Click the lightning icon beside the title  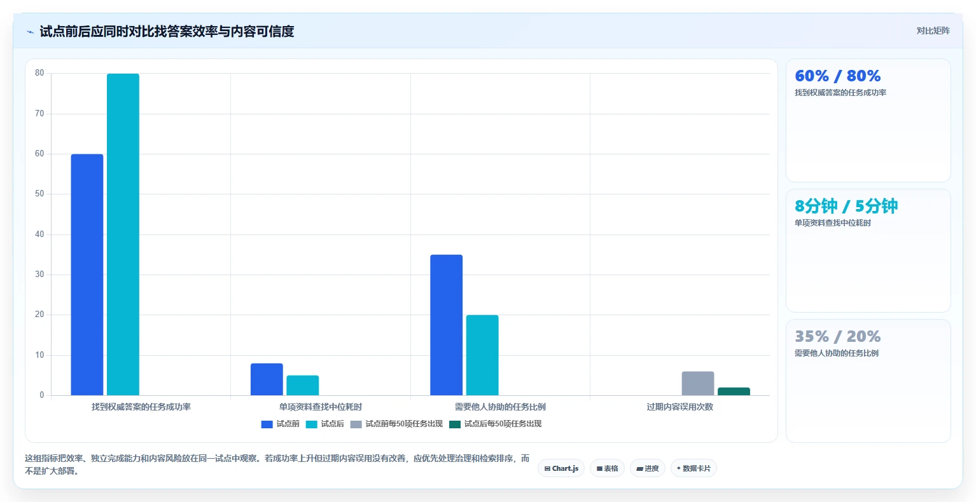[x=30, y=32]
